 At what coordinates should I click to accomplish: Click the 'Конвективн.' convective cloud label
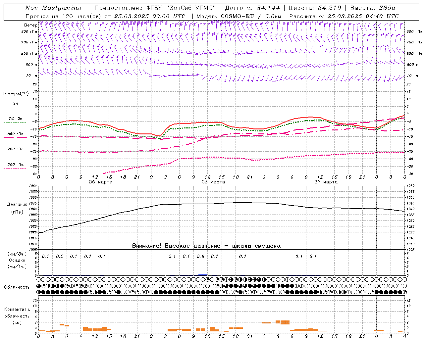[x=17, y=310]
